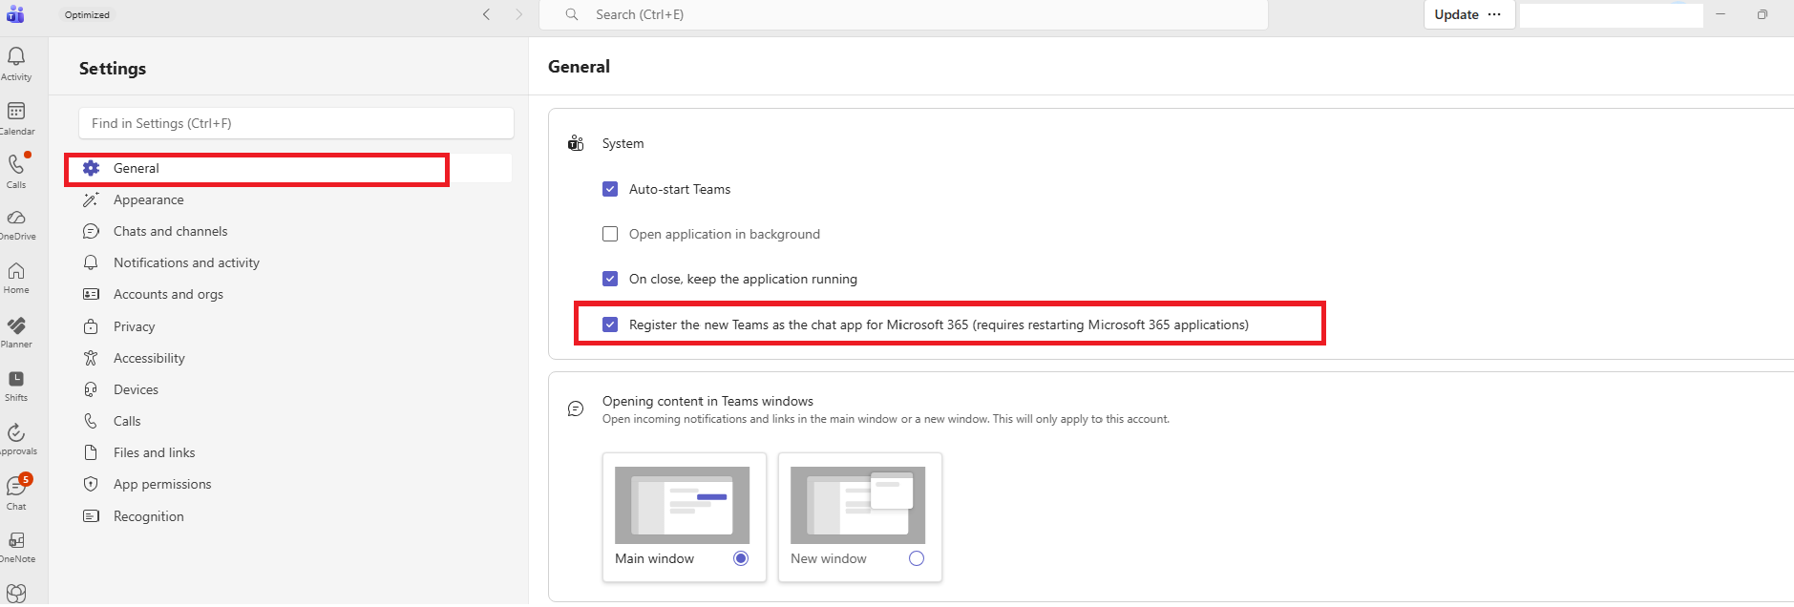Click the Find in Settings field
1794x607 pixels.
(x=296, y=123)
